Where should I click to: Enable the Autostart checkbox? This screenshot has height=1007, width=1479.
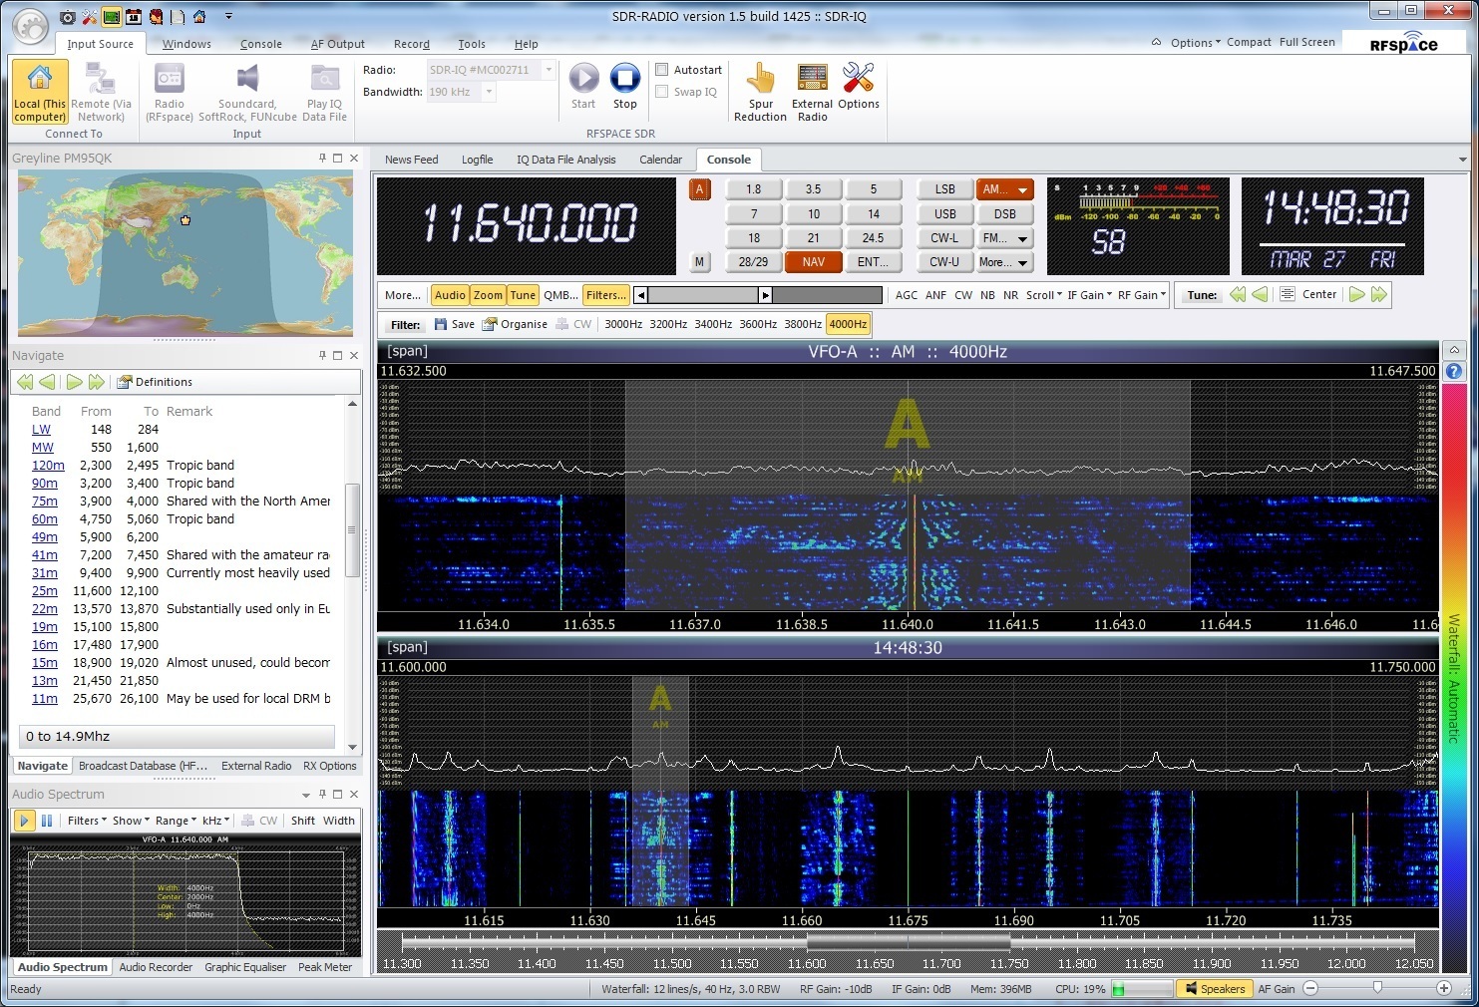point(662,69)
